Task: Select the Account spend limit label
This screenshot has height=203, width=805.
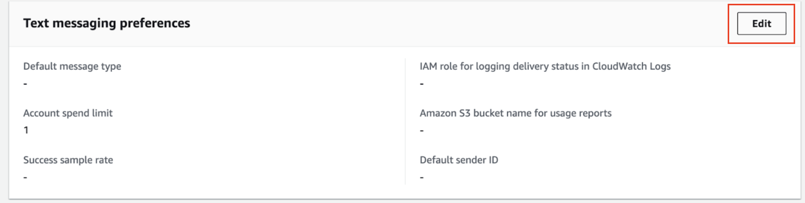Action: 68,113
